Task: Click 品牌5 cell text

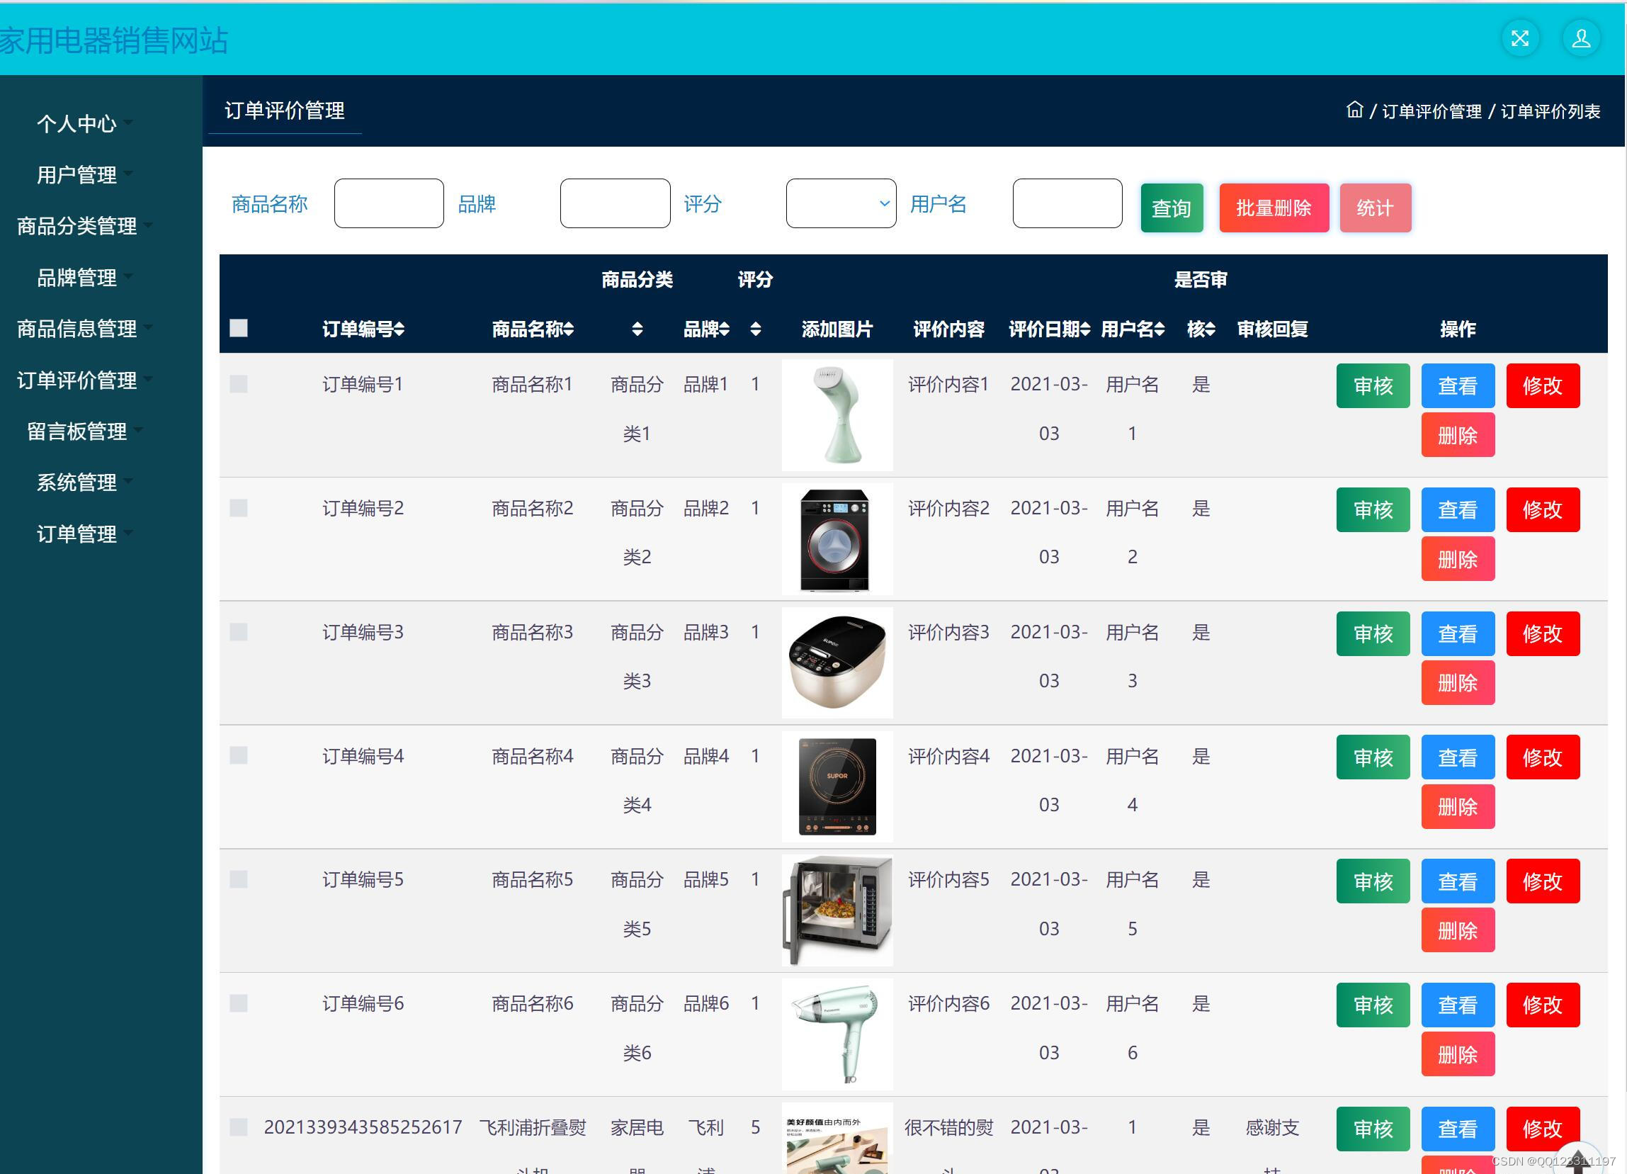Action: [x=705, y=879]
